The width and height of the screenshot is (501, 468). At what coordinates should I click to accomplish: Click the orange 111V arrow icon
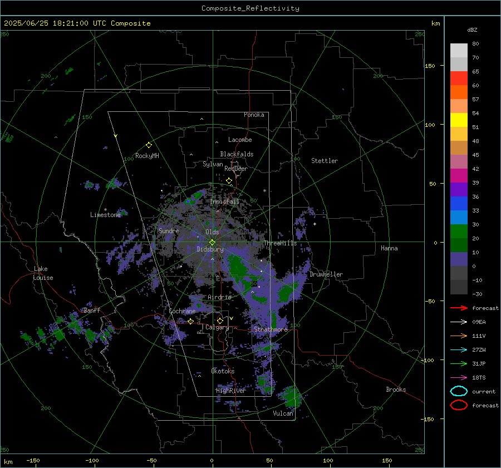[459, 336]
